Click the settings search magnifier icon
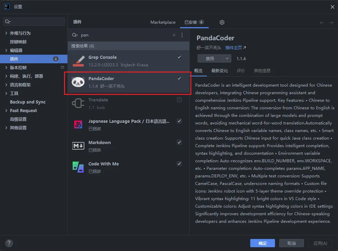This screenshot has height=251, width=338. [x=8, y=22]
